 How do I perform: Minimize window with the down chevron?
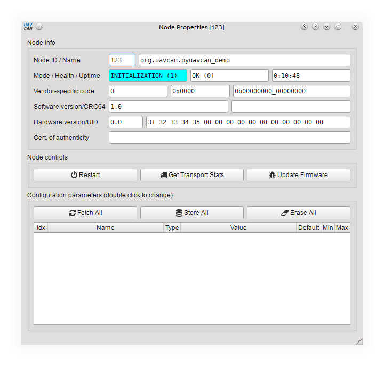(326, 27)
